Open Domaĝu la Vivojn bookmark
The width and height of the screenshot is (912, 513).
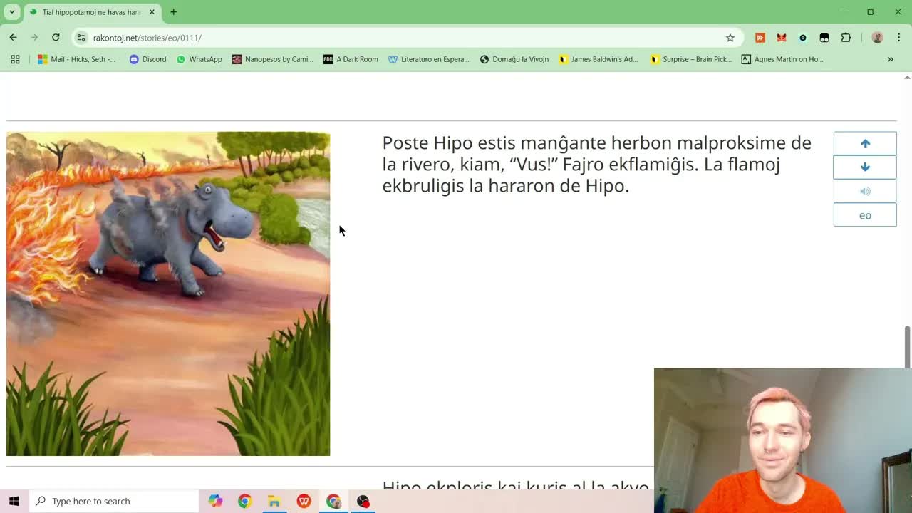[x=514, y=59]
